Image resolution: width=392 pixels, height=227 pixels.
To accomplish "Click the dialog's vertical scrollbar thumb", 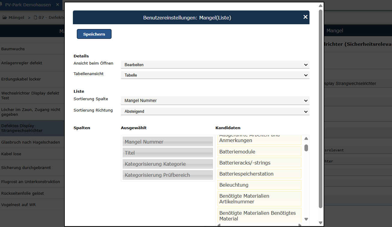I will (320, 109).
